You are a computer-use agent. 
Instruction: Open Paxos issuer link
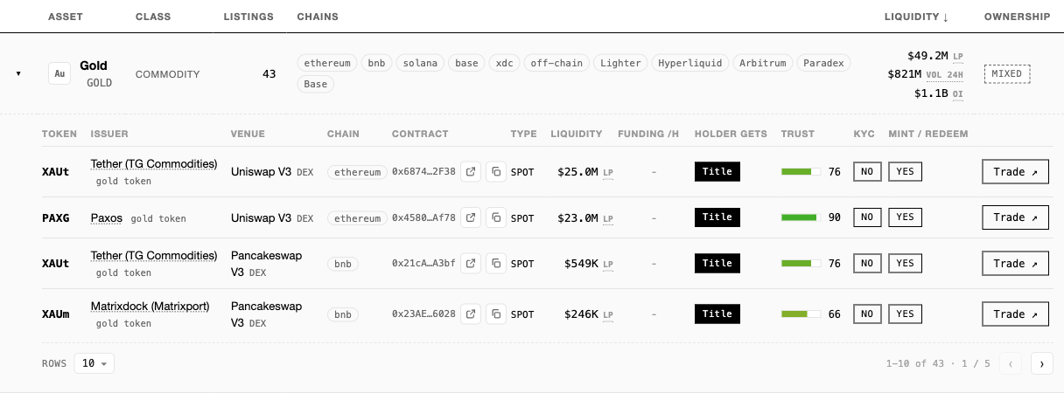click(107, 217)
